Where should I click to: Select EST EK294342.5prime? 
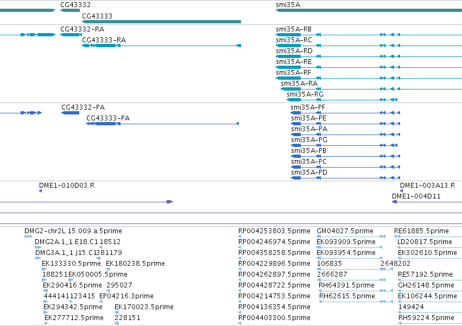(73, 307)
